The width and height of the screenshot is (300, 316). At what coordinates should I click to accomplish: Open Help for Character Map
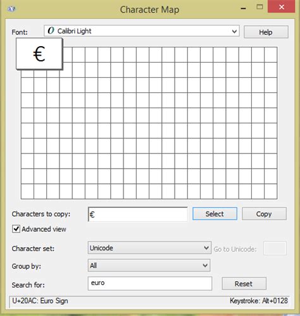click(x=266, y=32)
